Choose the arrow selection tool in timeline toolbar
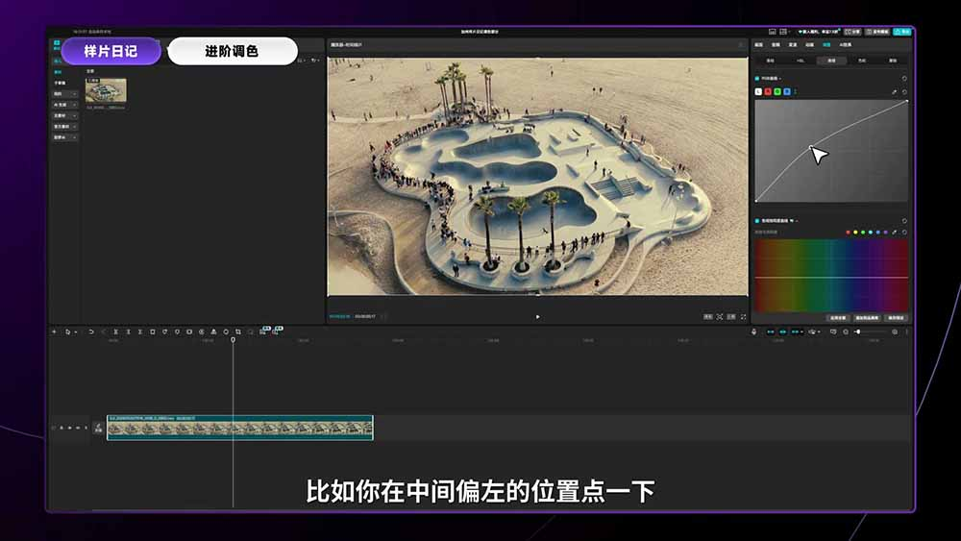 [68, 332]
